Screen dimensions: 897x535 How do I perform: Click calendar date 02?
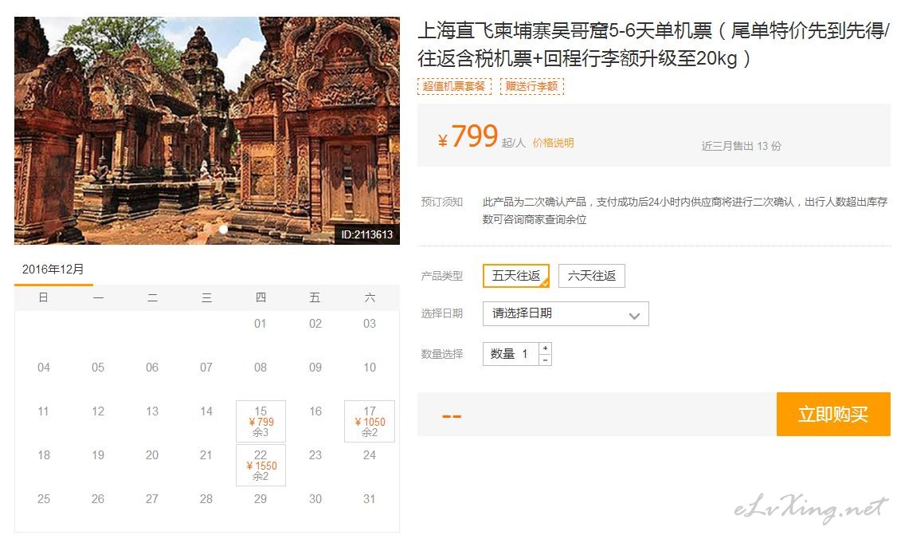coord(315,324)
